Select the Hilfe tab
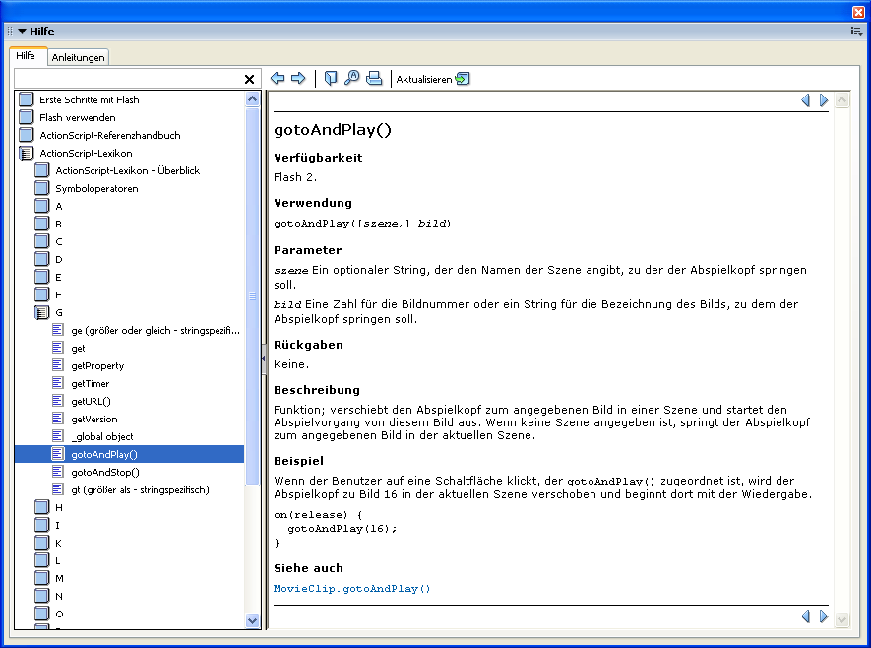 (27, 57)
